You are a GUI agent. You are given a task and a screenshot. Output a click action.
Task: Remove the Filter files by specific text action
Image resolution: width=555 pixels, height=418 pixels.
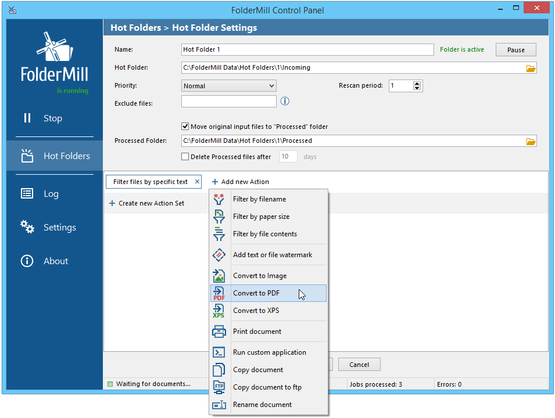pyautogui.click(x=197, y=182)
